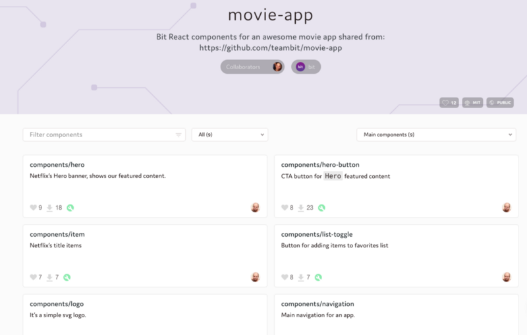
Task: Open the components/hero component title
Action: point(57,164)
